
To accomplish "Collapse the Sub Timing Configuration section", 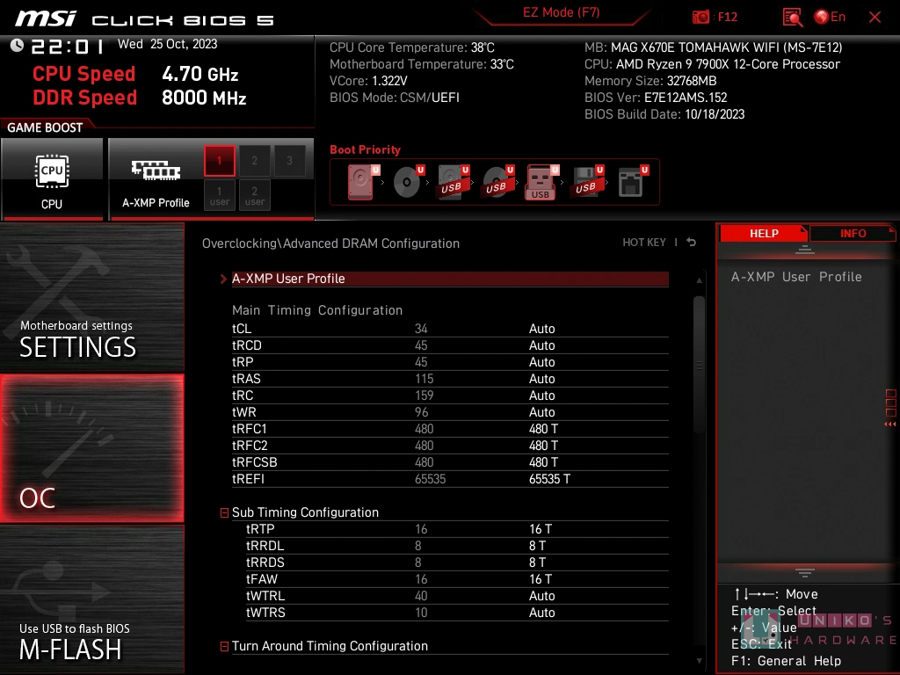I will click(x=224, y=512).
